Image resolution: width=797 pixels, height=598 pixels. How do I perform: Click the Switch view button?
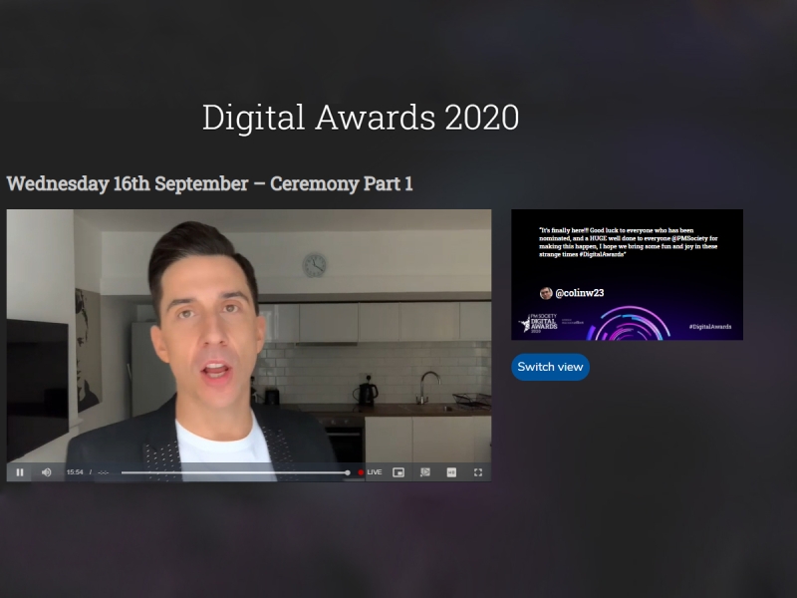(x=550, y=367)
